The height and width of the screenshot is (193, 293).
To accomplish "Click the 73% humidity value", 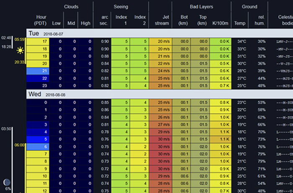I will coord(262,139).
